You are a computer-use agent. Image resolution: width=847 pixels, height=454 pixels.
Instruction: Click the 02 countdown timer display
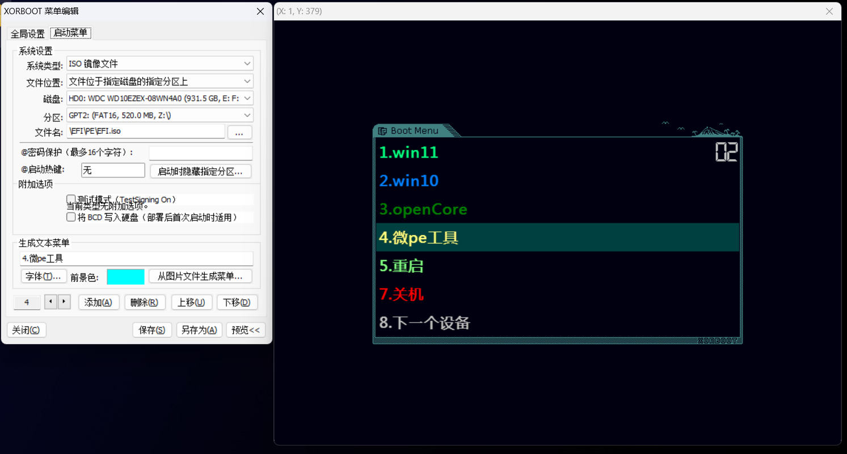point(726,152)
